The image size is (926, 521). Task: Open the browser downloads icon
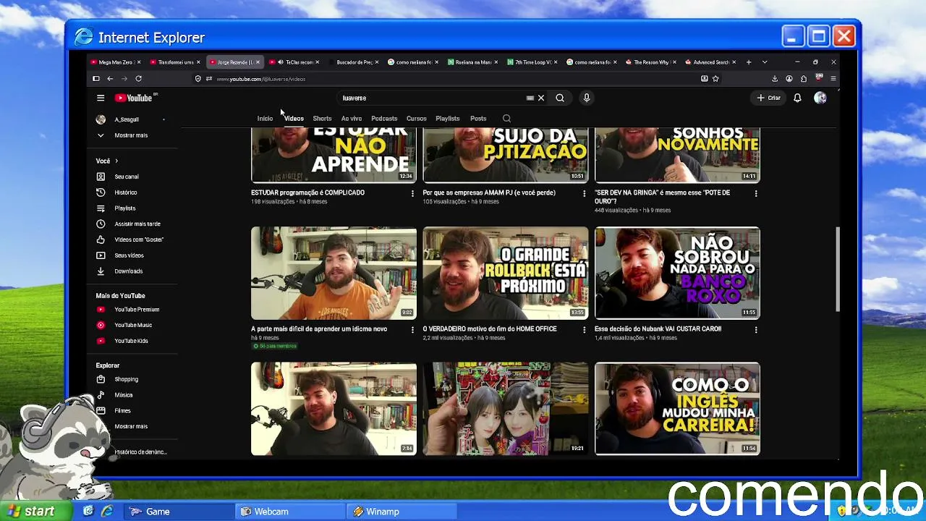[x=775, y=79]
